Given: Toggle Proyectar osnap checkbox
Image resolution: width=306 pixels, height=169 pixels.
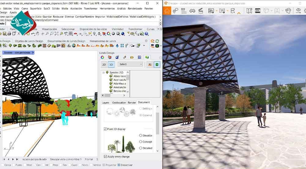Looking at the screenshot, I should point(104,165).
